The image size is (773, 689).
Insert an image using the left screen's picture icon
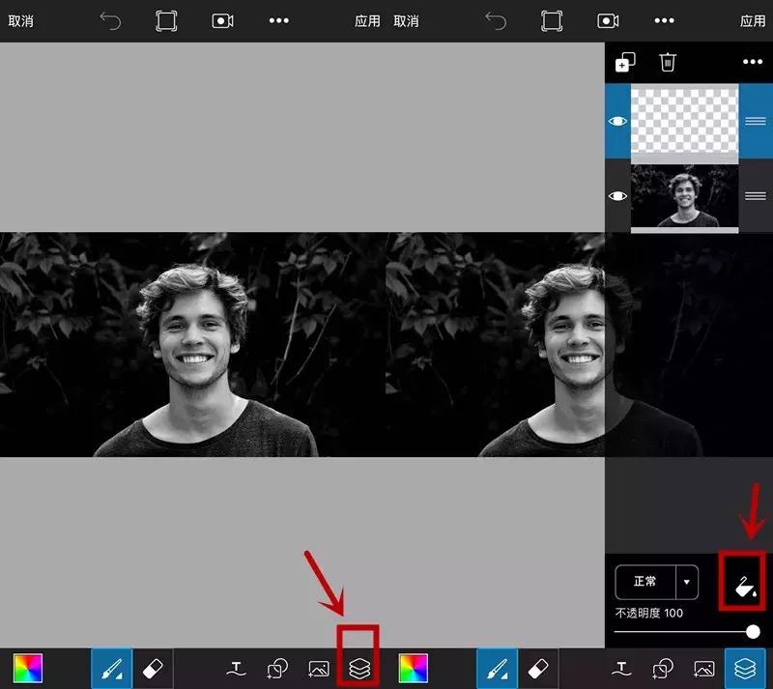[x=318, y=668]
